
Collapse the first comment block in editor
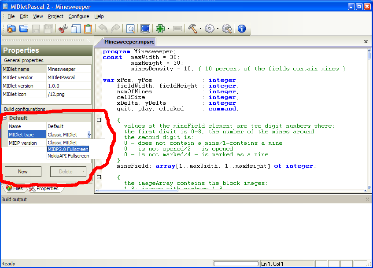99,120
